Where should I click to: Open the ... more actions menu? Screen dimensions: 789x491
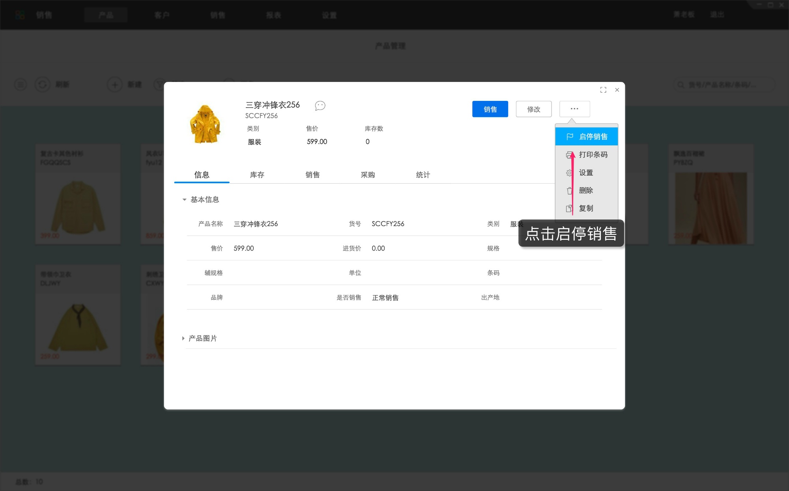pos(574,109)
